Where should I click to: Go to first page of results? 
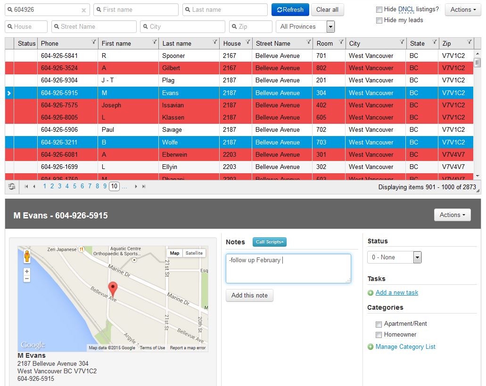[26, 186]
